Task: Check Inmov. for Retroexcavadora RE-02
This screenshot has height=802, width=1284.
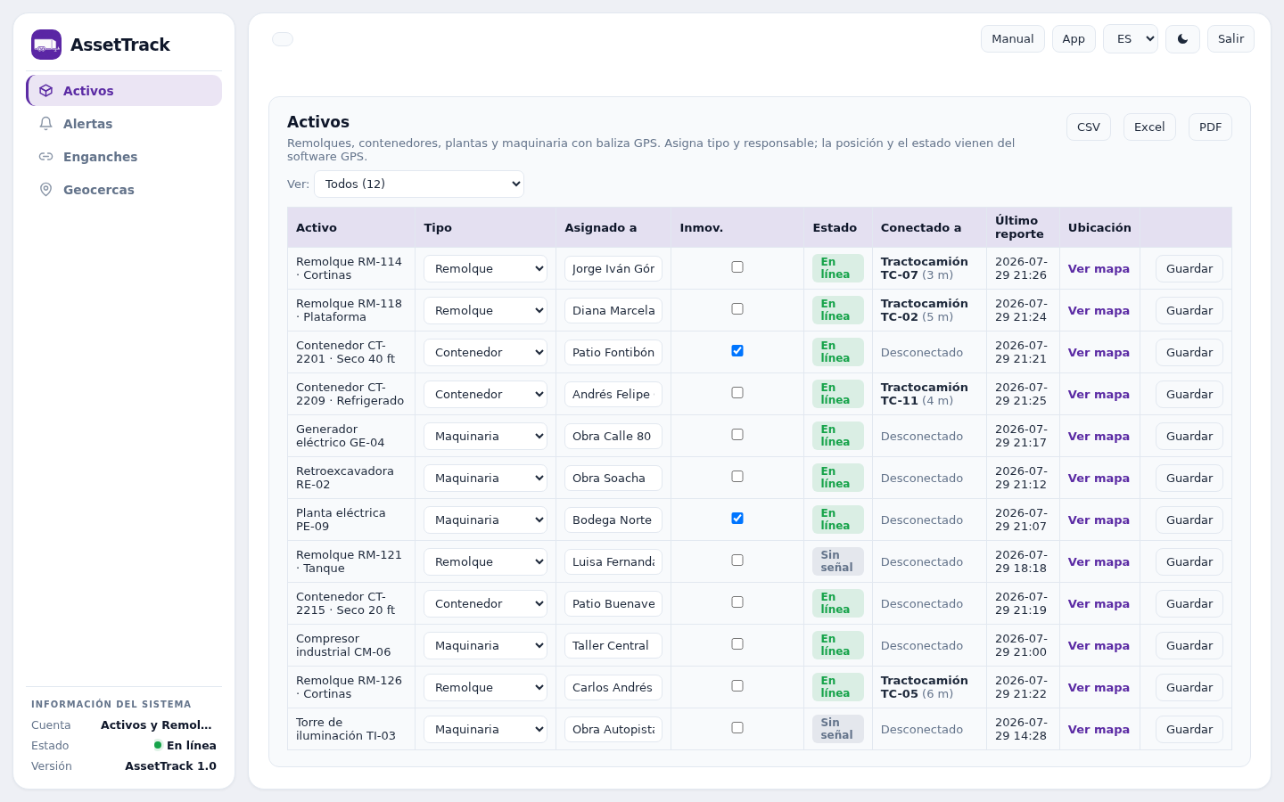Action: (737, 477)
